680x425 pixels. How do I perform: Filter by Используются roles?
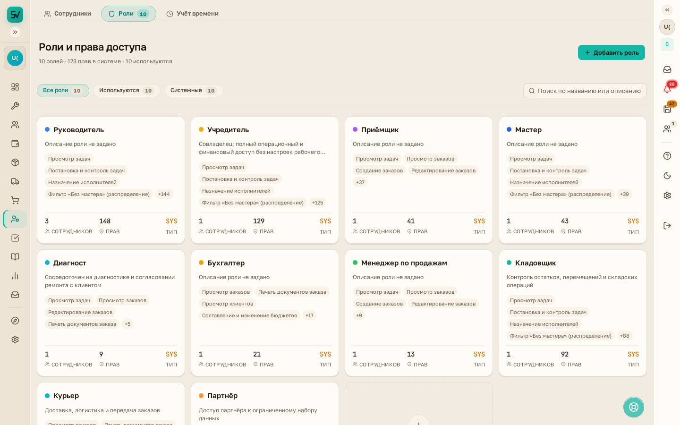click(127, 91)
